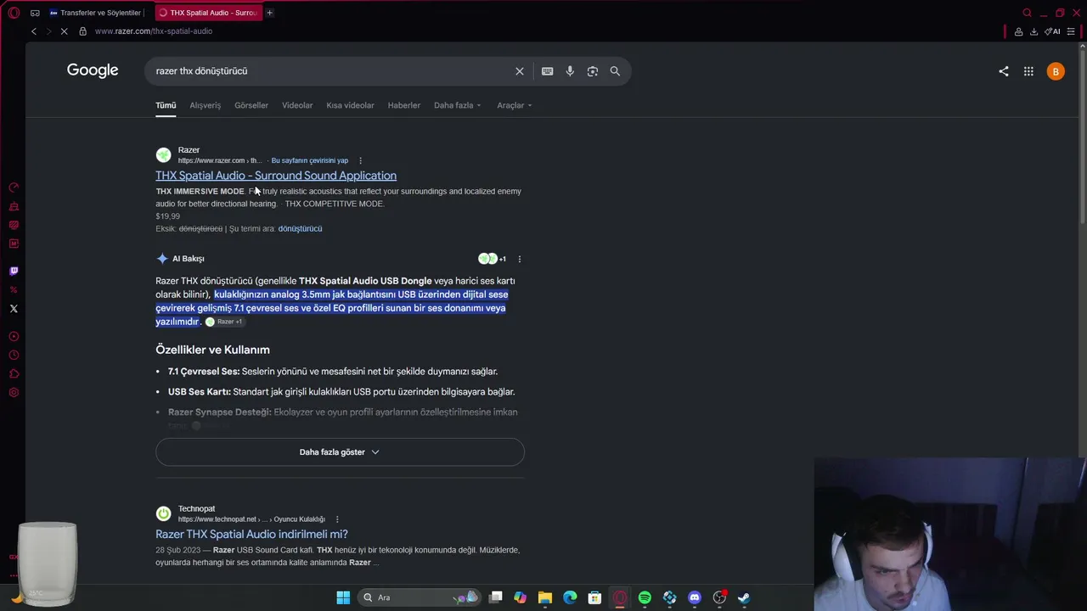The width and height of the screenshot is (1087, 611).
Task: Open the Kısa videolar tab
Action: 350,105
